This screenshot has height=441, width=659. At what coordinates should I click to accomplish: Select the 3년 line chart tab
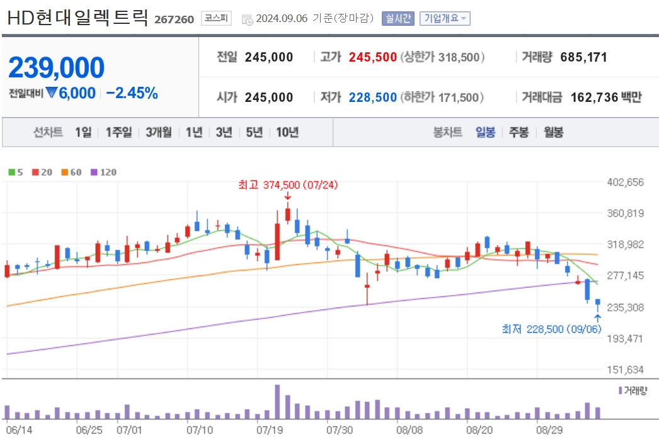tap(224, 133)
